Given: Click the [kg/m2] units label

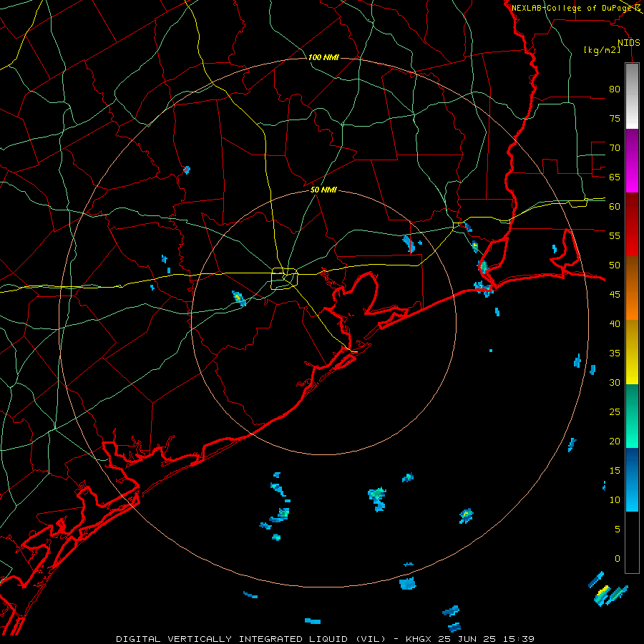Looking at the screenshot, I should tap(602, 50).
